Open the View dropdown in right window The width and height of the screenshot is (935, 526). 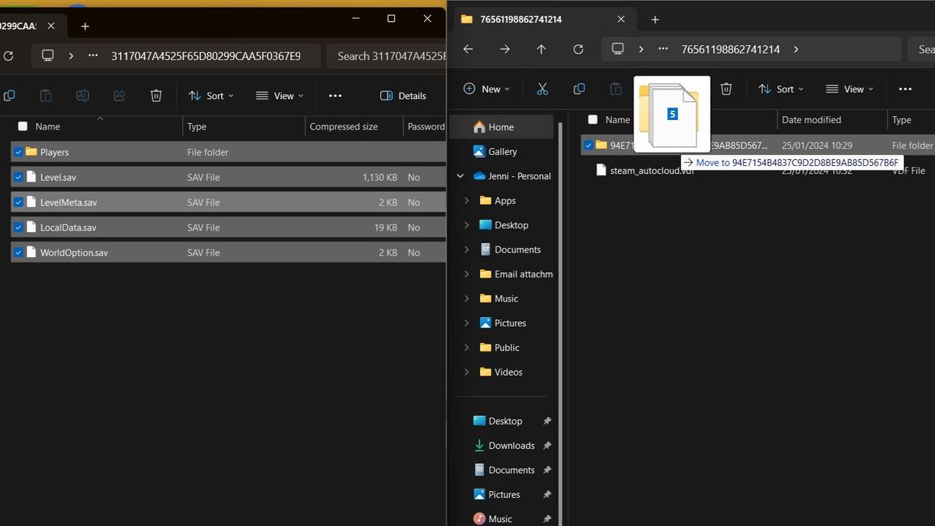pyautogui.click(x=849, y=89)
